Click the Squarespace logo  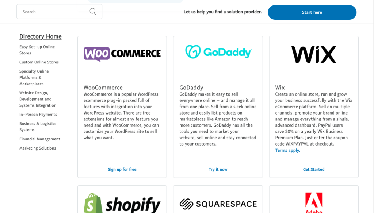click(218, 204)
